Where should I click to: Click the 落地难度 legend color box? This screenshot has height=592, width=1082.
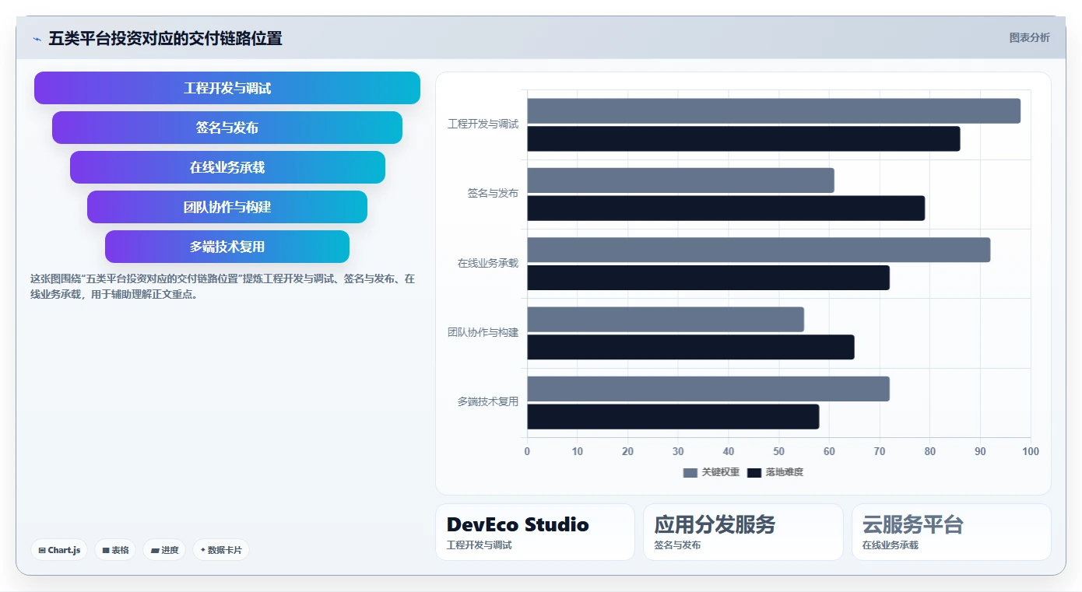pos(754,472)
